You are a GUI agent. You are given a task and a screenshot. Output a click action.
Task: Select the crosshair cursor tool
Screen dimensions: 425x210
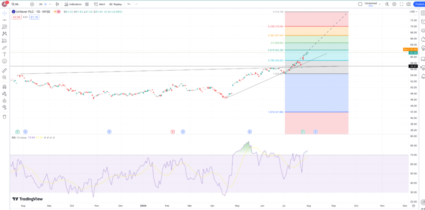point(4,13)
